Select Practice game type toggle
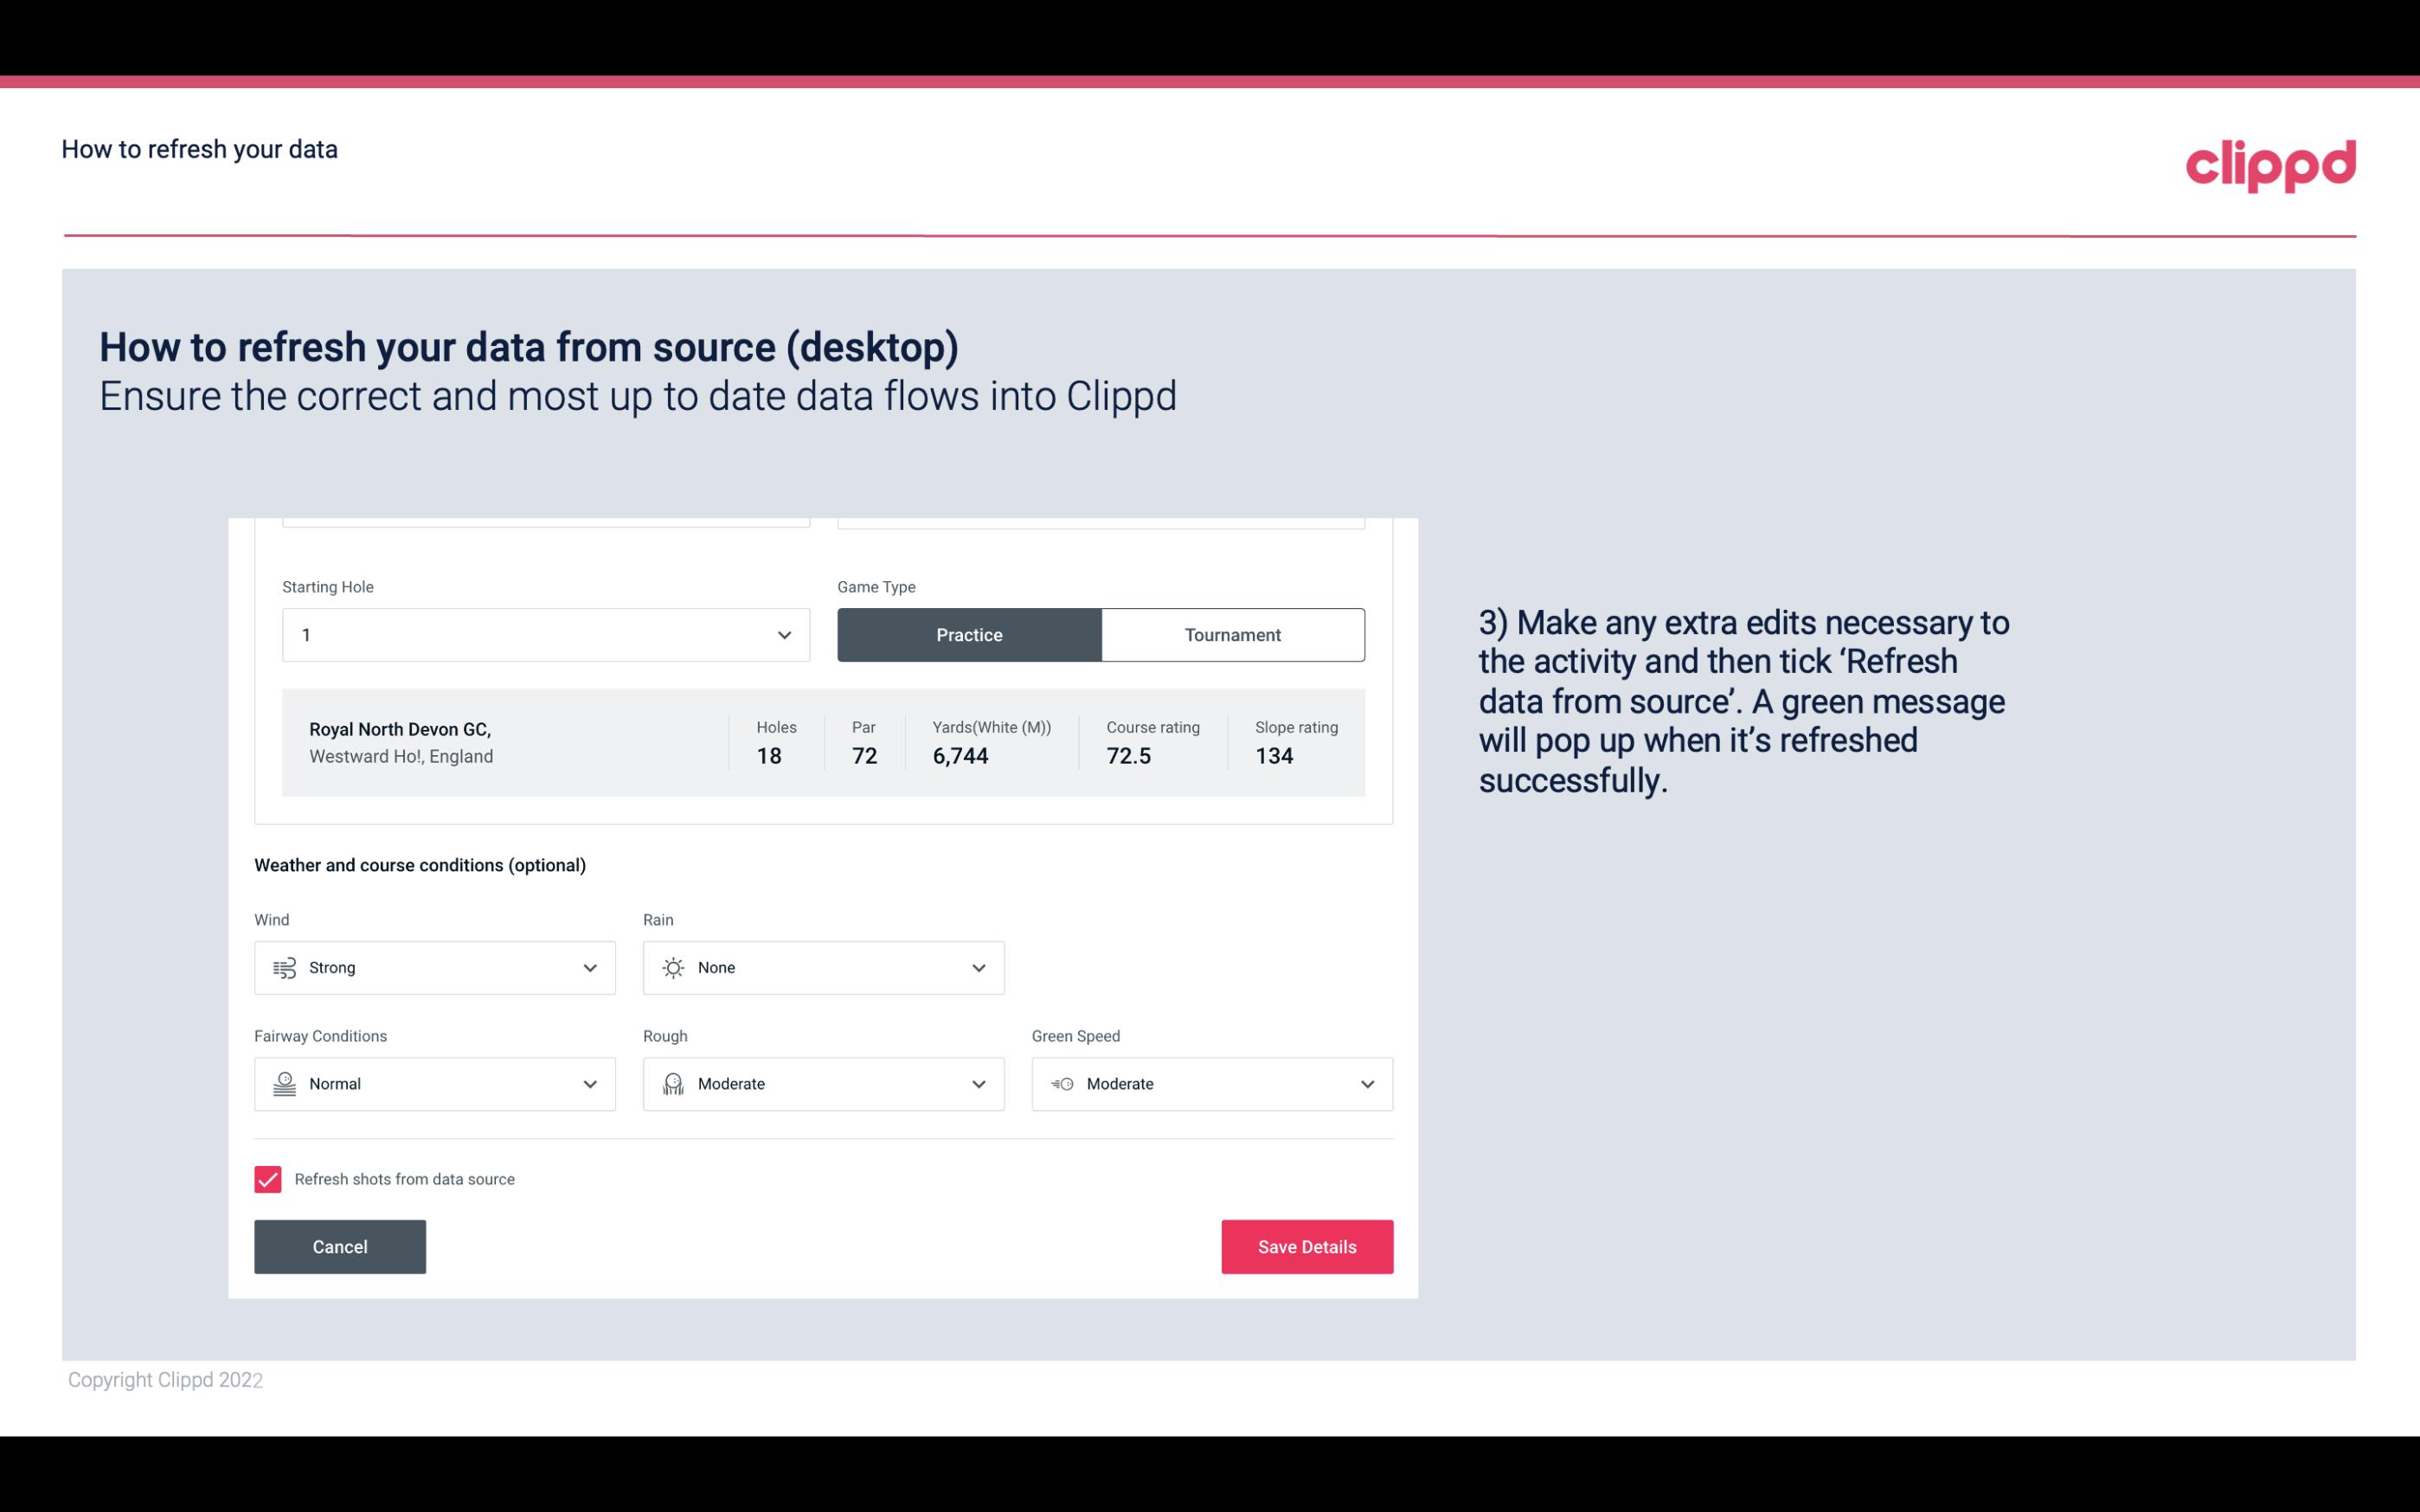Viewport: 2420px width, 1512px height. coord(969,634)
